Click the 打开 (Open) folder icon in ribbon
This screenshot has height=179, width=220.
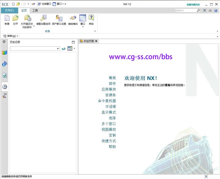[x=15, y=19]
